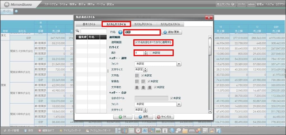Align header text right
The image size is (286, 135).
coord(150,87)
